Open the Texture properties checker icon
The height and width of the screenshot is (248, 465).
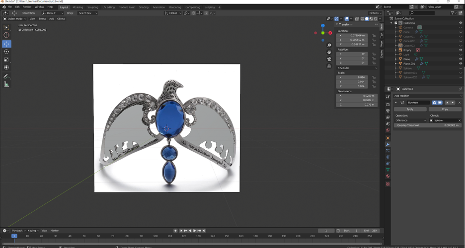(387, 184)
